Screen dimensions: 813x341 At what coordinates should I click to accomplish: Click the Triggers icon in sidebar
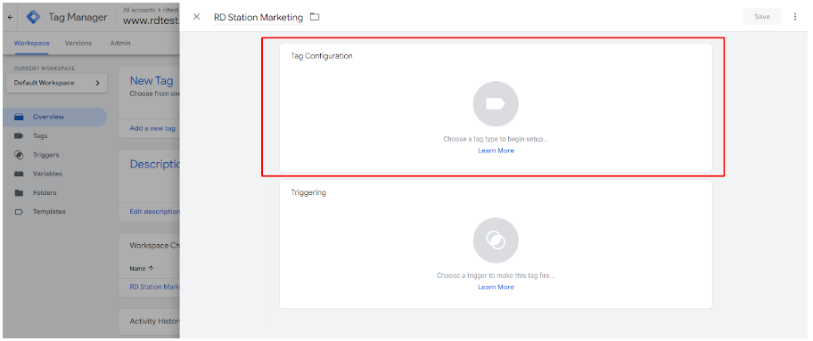coord(20,155)
